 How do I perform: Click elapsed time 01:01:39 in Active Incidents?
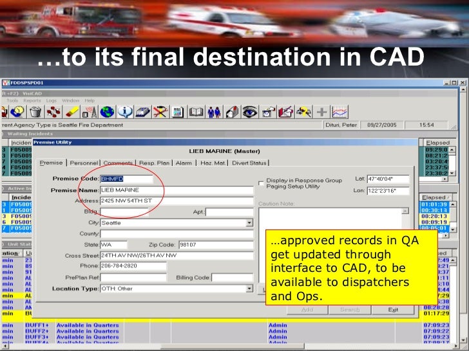(x=434, y=204)
